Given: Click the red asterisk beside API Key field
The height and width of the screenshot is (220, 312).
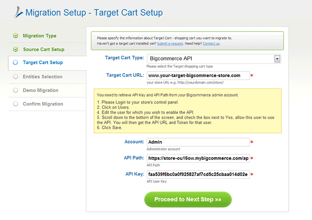Looking at the screenshot, I should (252, 174).
